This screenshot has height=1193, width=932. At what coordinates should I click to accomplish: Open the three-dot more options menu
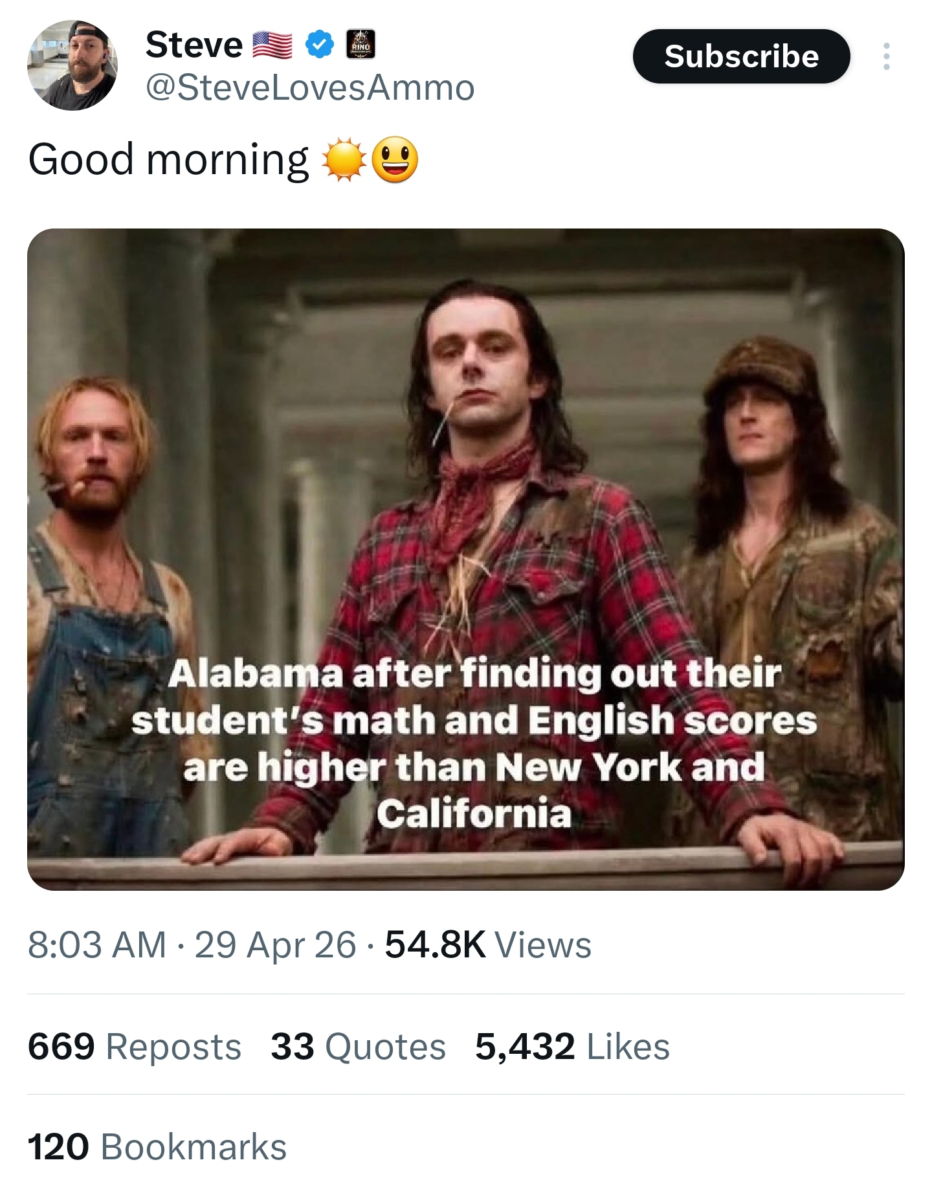pos(886,57)
